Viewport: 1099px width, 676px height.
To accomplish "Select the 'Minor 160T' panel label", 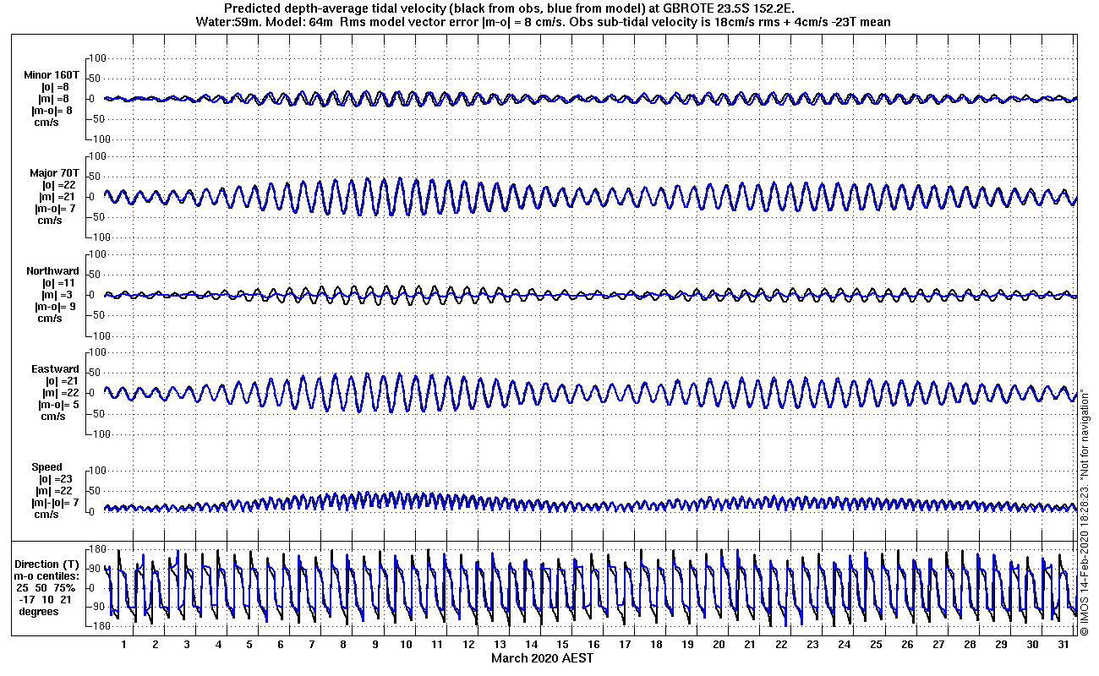I will coord(52,75).
